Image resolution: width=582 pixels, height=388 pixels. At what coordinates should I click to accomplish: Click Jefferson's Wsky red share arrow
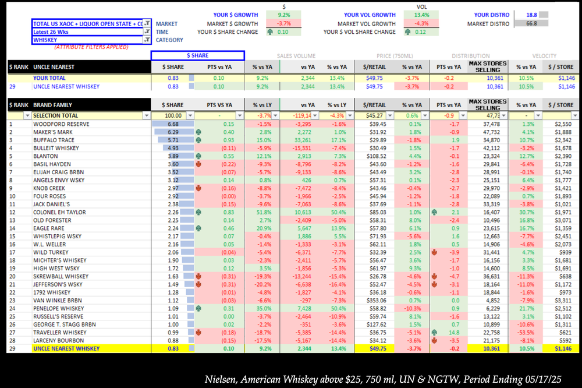[x=198, y=284]
